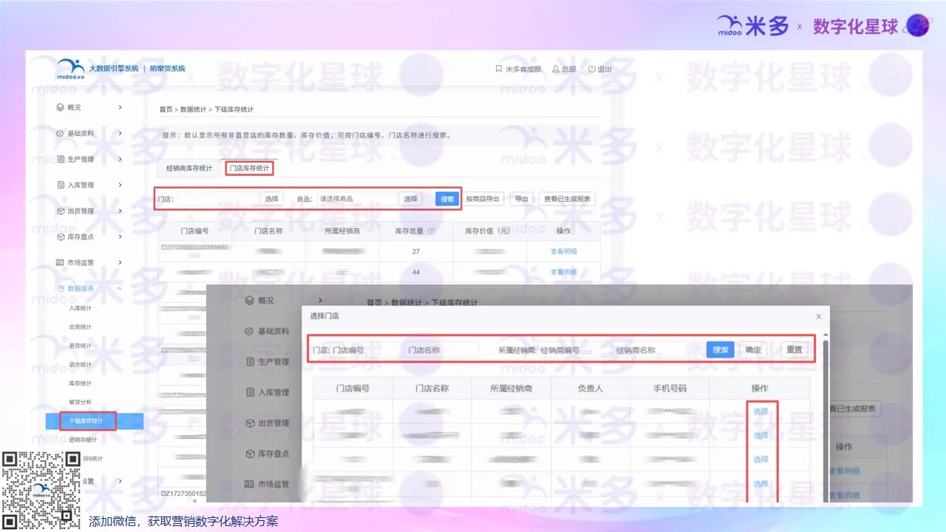
Task: Click the 总部 user account icon
Action: [557, 69]
